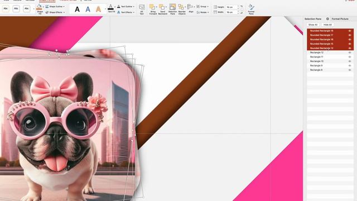
Task: Select first Abc shape style preset
Action: coord(6,9)
